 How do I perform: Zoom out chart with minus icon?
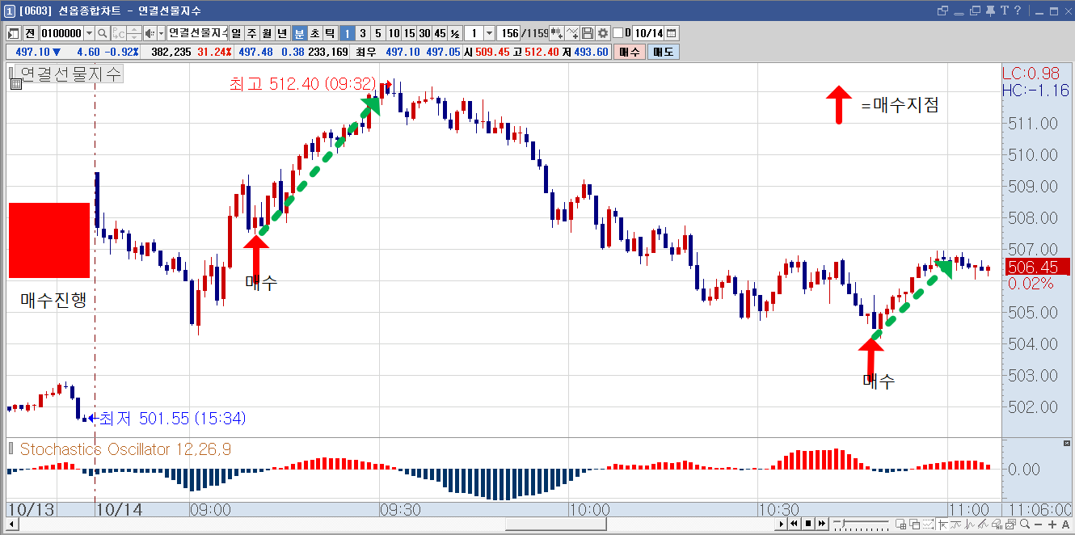click(1039, 524)
